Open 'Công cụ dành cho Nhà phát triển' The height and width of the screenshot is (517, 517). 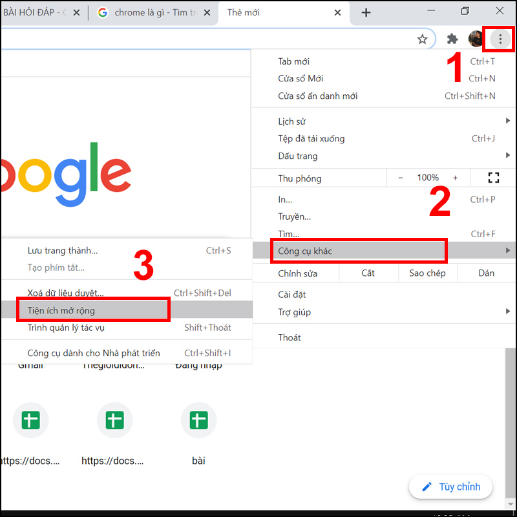point(127,353)
